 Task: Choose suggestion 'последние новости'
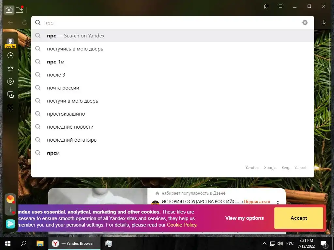pyautogui.click(x=173, y=127)
